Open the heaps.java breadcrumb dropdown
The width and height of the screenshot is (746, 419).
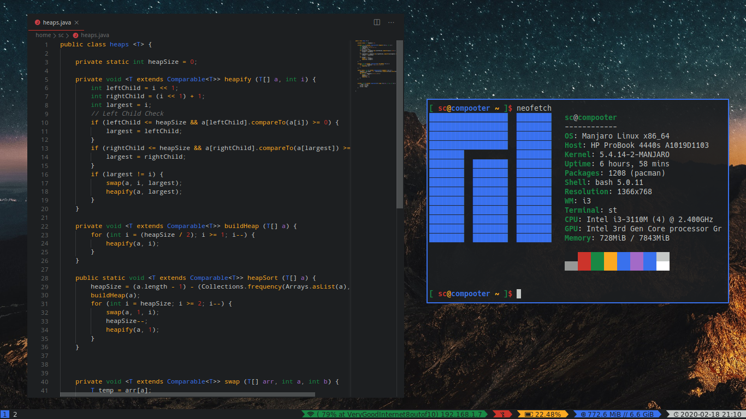pyautogui.click(x=94, y=35)
